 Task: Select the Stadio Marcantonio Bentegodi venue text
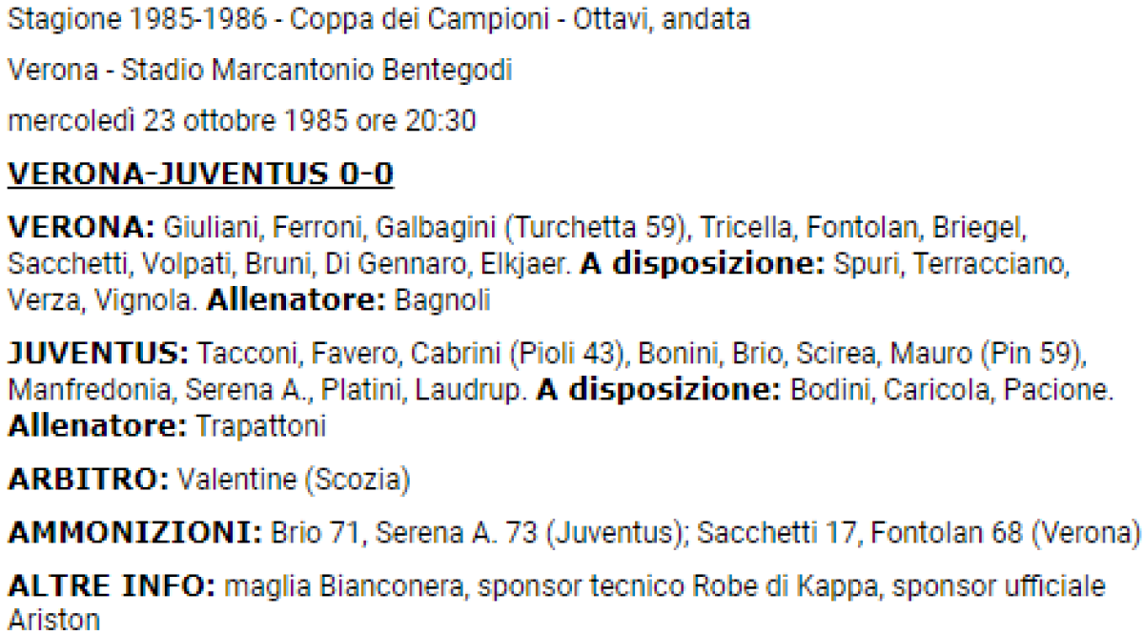click(337, 72)
